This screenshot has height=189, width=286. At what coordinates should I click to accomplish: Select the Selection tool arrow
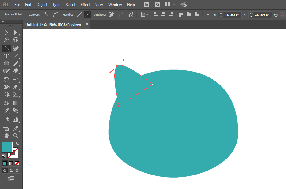point(6,33)
